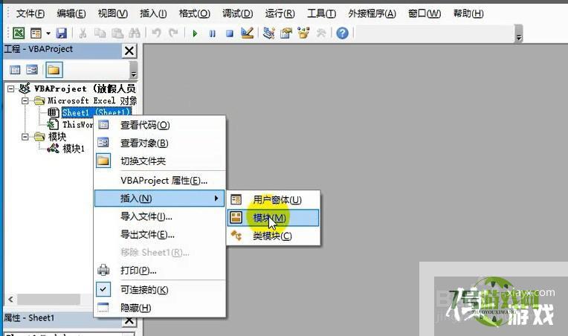Click the Break pause button
Image resolution: width=568 pixels, height=336 pixels.
tap(213, 33)
